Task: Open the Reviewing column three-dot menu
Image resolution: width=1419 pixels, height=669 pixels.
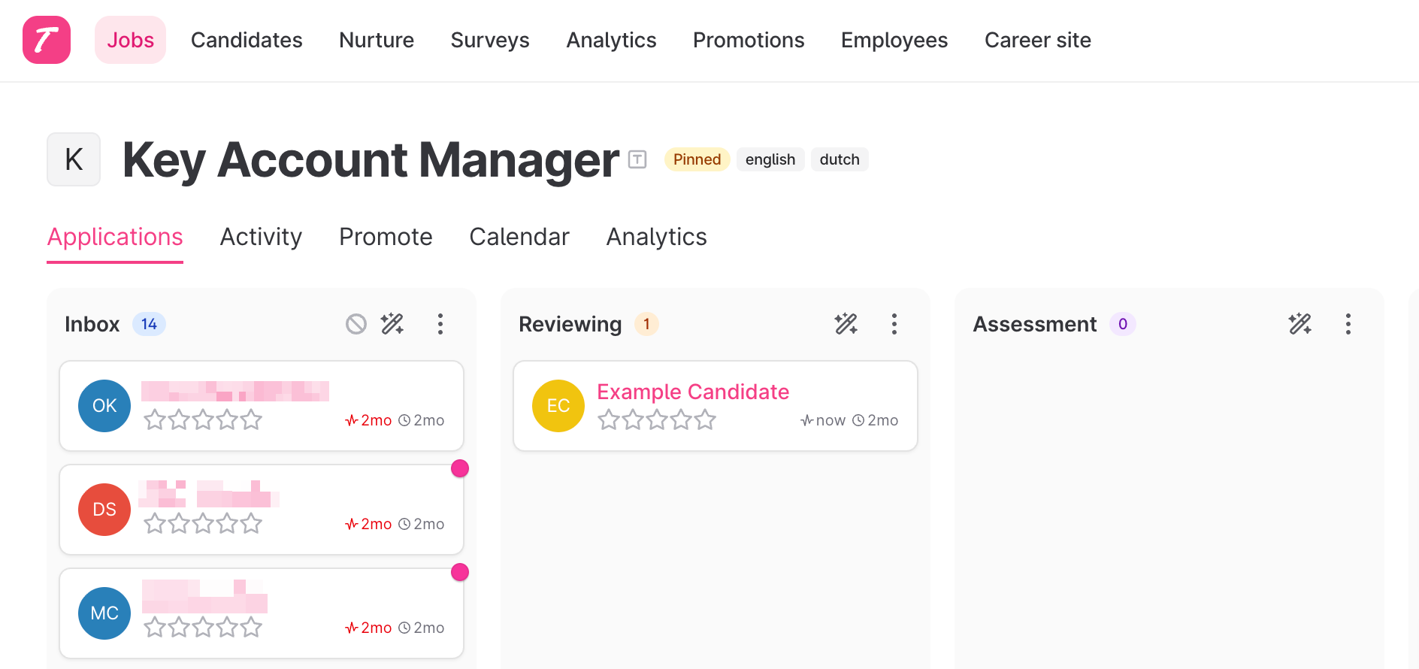Action: [x=894, y=324]
